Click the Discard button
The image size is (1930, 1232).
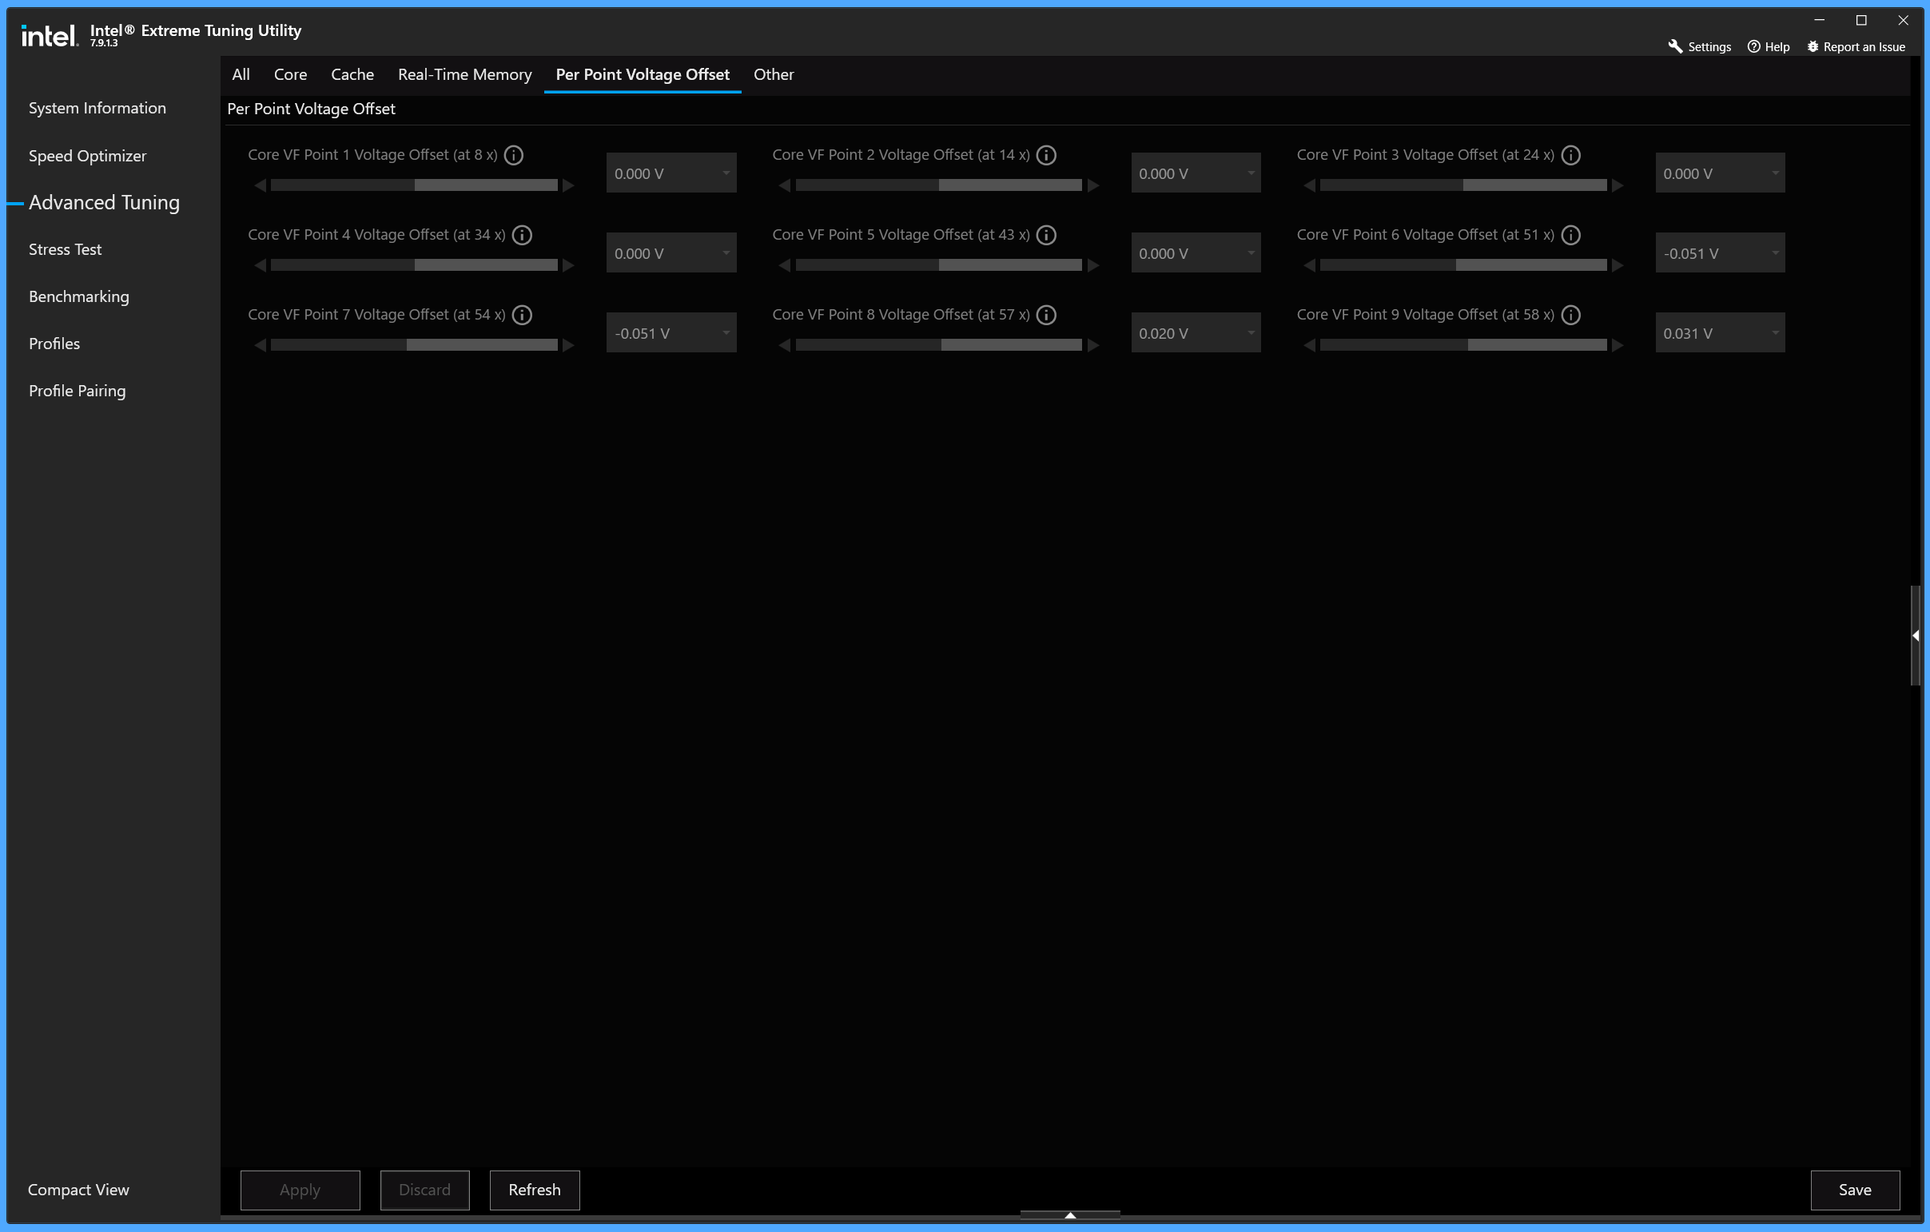tap(425, 1190)
